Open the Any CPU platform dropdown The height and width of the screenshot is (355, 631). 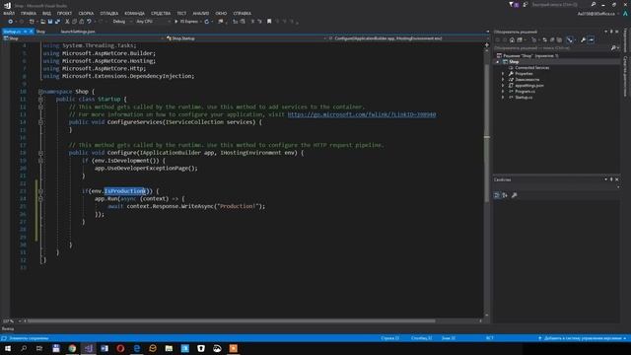pyautogui.click(x=153, y=22)
